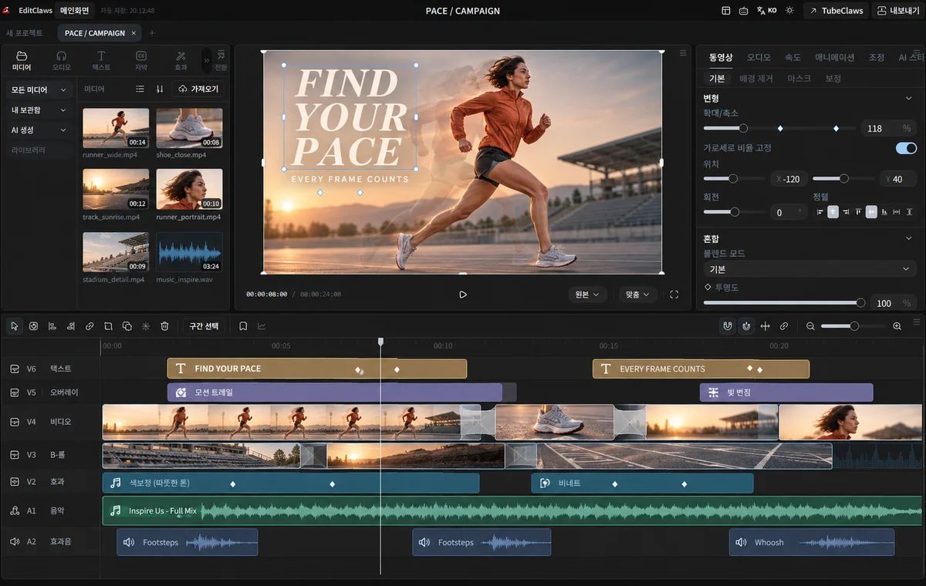Image resolution: width=926 pixels, height=586 pixels.
Task: Expand the 내 보관함 section
Action: point(39,110)
